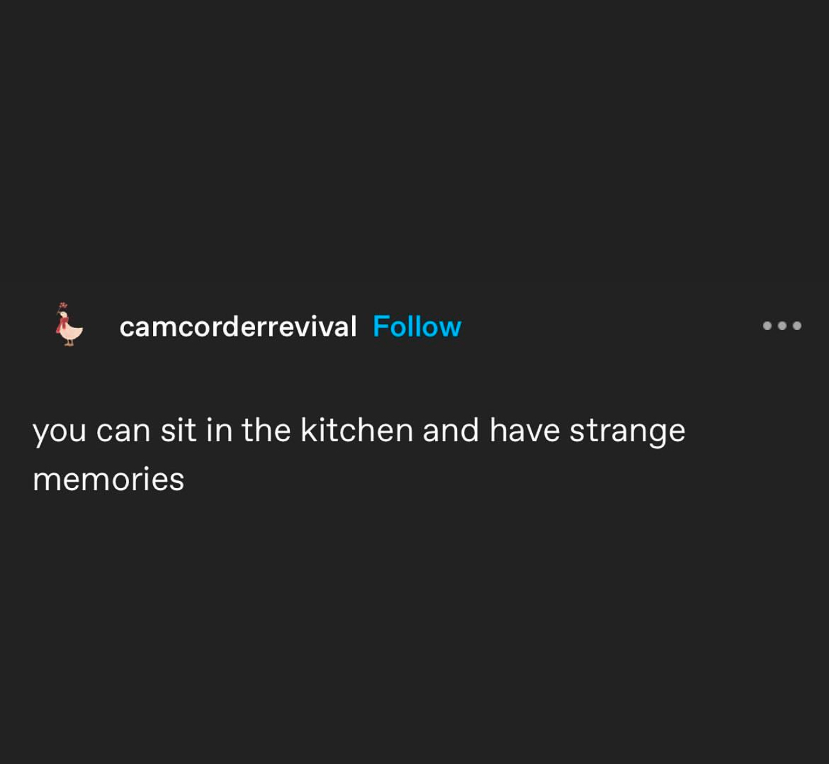Open the camcorderrevival username link
The height and width of the screenshot is (764, 829).
[x=238, y=327]
